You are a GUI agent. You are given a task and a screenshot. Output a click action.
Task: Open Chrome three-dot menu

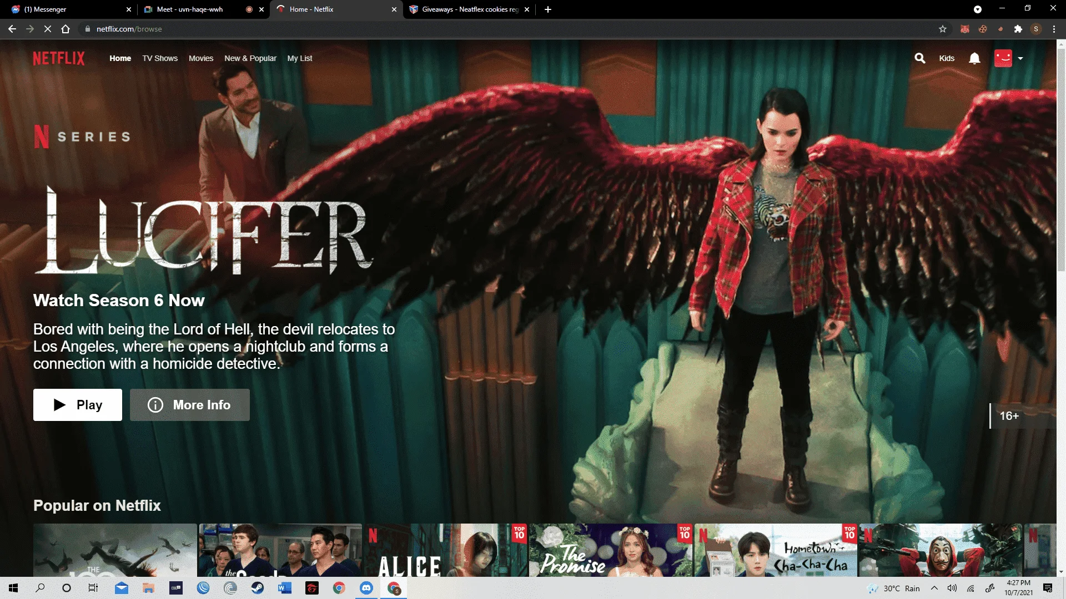(1054, 29)
